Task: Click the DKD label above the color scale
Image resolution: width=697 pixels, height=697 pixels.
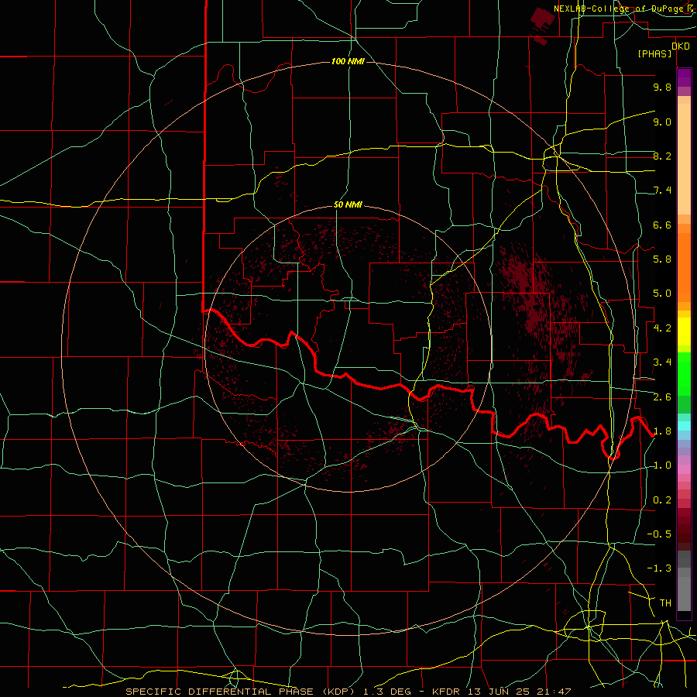Action: (x=680, y=46)
